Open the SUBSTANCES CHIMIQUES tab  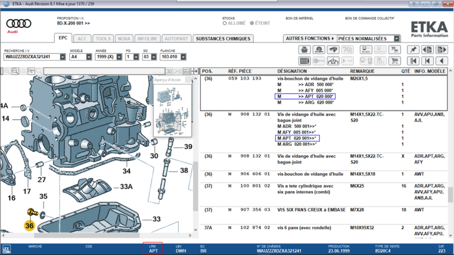tap(223, 39)
